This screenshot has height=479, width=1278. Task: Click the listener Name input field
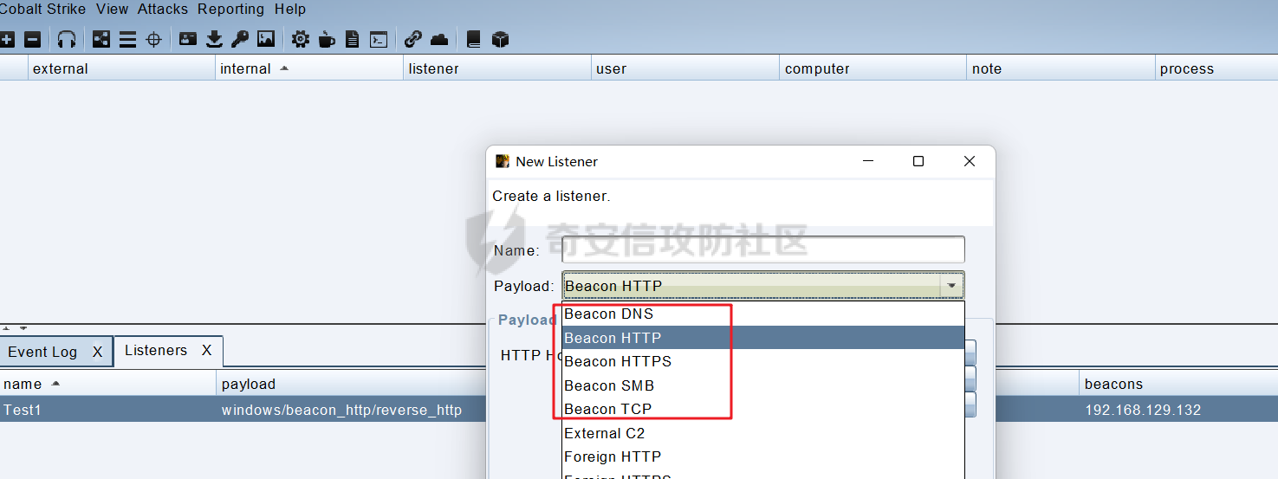tap(763, 249)
